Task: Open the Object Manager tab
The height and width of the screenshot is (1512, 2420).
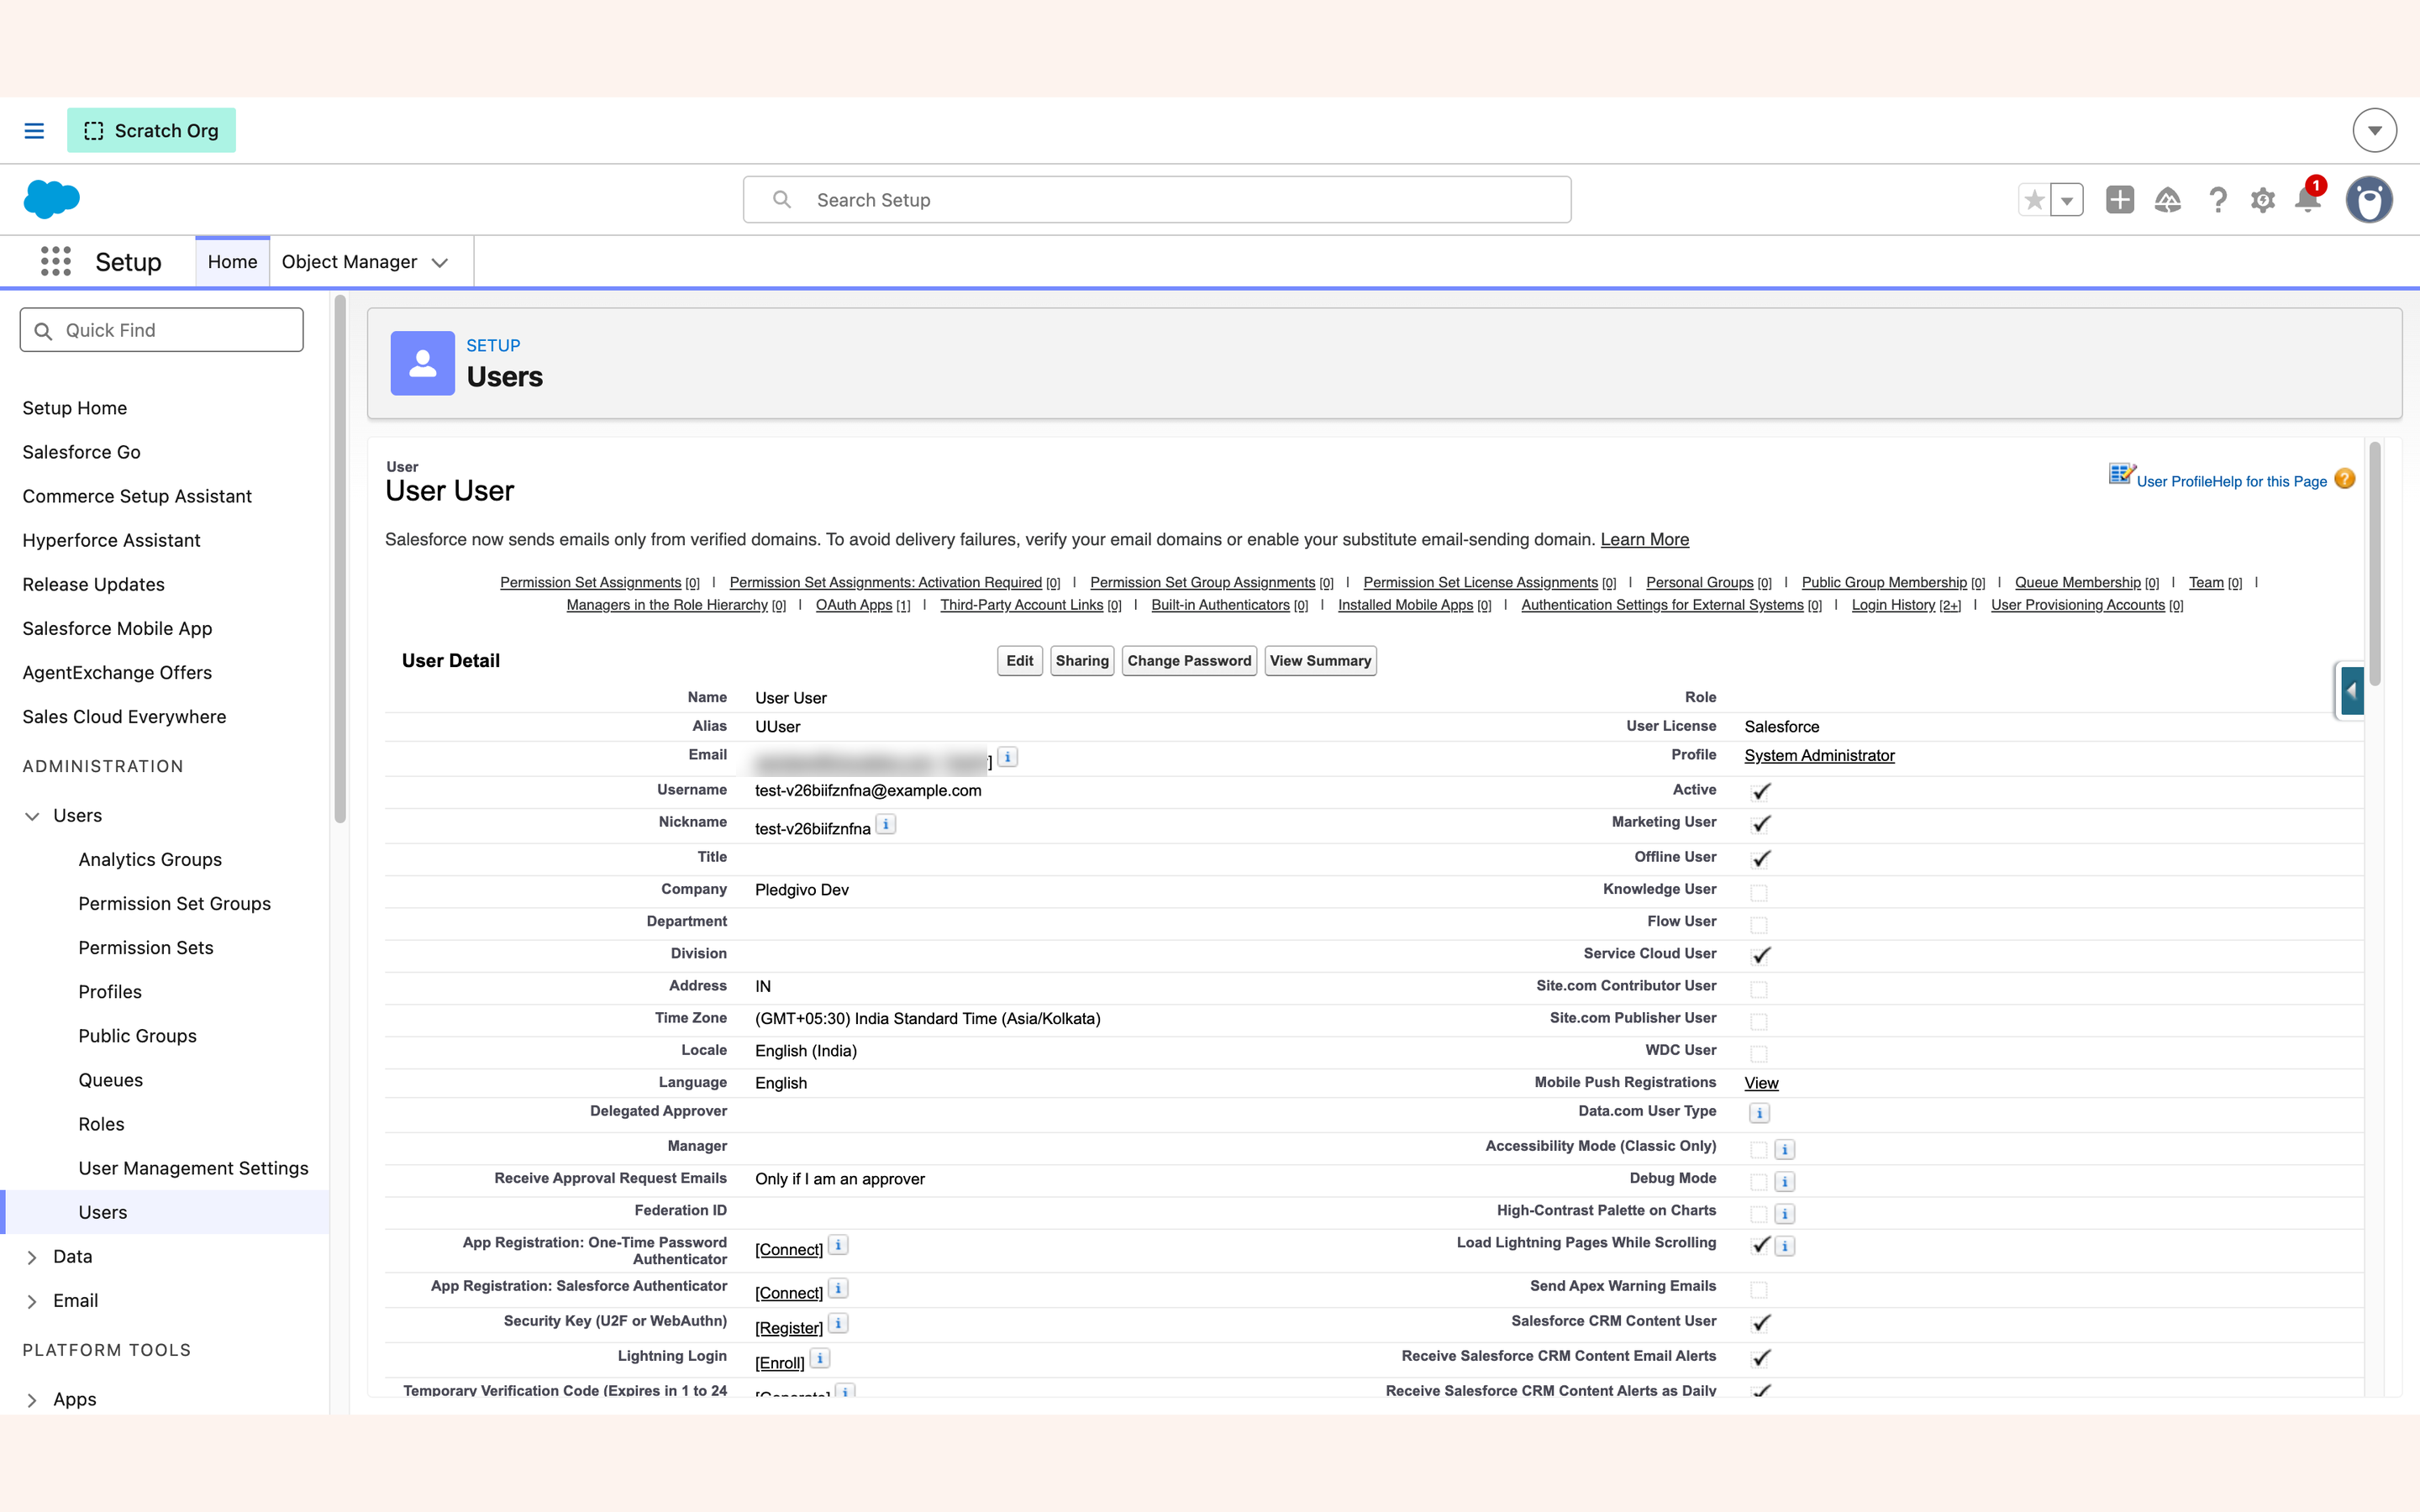Action: pos(349,262)
